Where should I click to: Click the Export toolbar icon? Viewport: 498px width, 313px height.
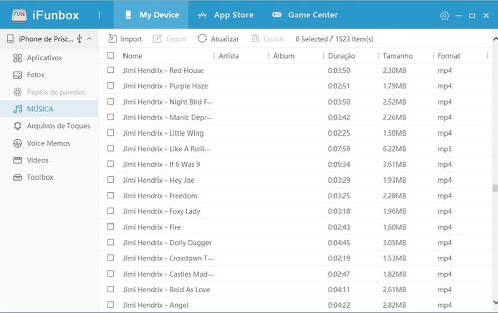click(157, 39)
